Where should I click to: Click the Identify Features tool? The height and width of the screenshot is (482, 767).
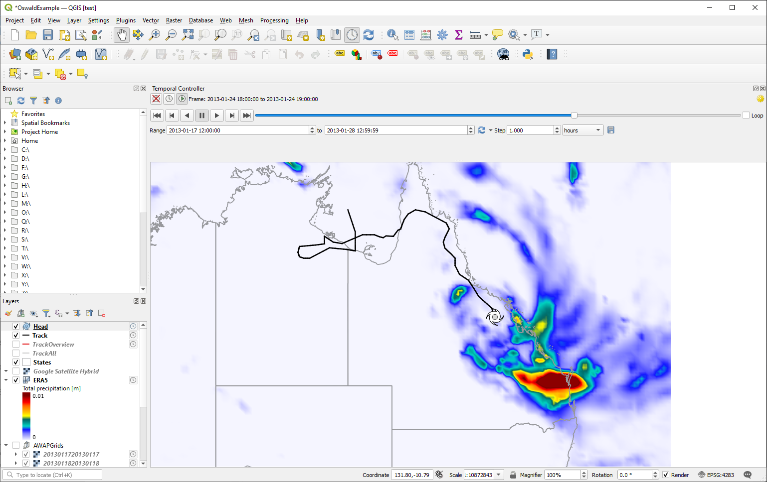(392, 35)
